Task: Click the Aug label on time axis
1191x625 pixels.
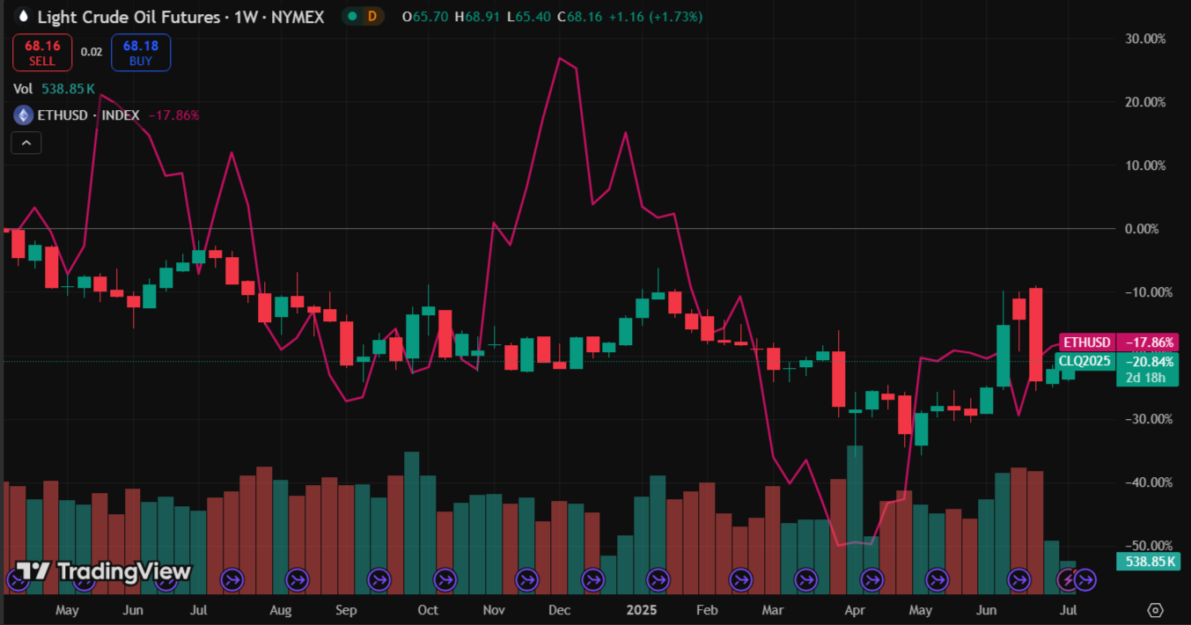Action: [280, 609]
